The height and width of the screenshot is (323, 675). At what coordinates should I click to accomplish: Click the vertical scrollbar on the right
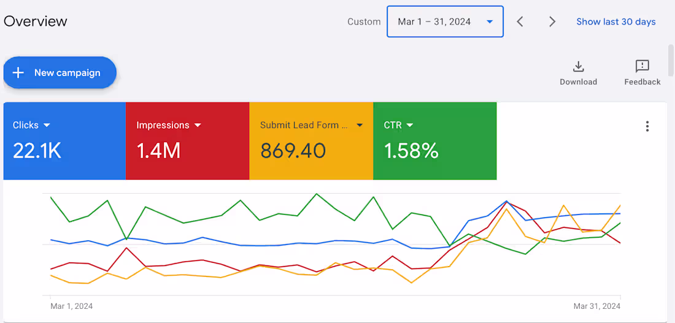(x=671, y=60)
